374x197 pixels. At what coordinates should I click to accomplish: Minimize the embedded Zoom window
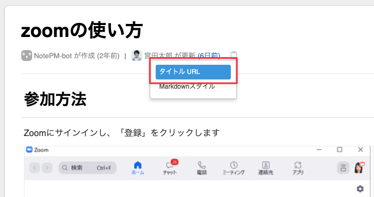pos(319,150)
